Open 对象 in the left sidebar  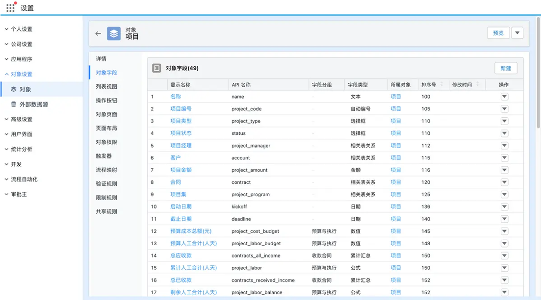point(25,89)
